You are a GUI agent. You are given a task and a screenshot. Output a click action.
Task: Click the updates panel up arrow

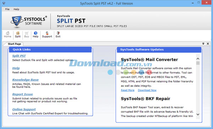pyautogui.click(x=198, y=59)
